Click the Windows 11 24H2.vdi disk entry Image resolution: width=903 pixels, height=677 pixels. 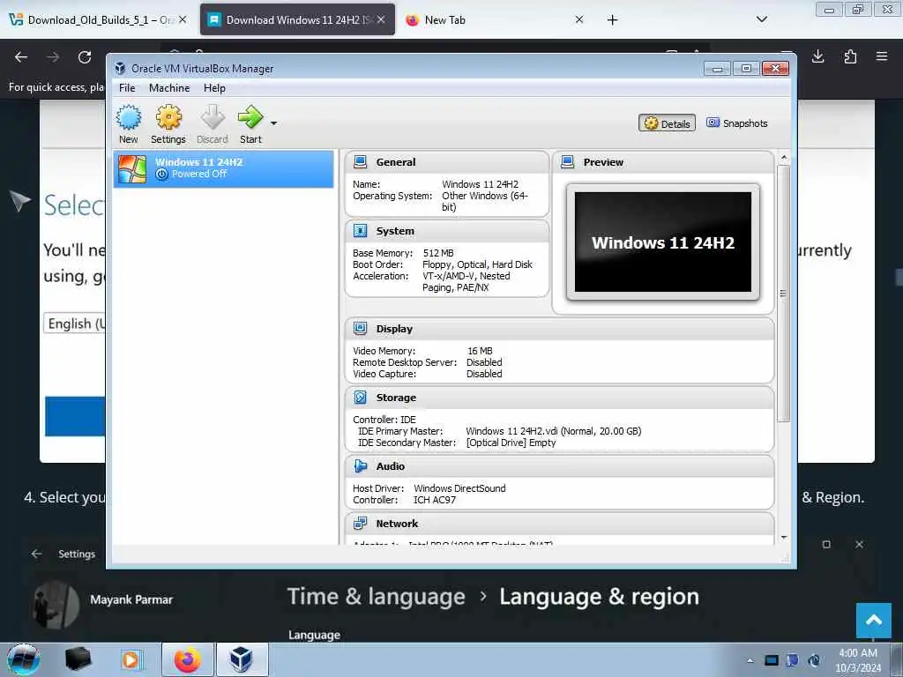(553, 431)
